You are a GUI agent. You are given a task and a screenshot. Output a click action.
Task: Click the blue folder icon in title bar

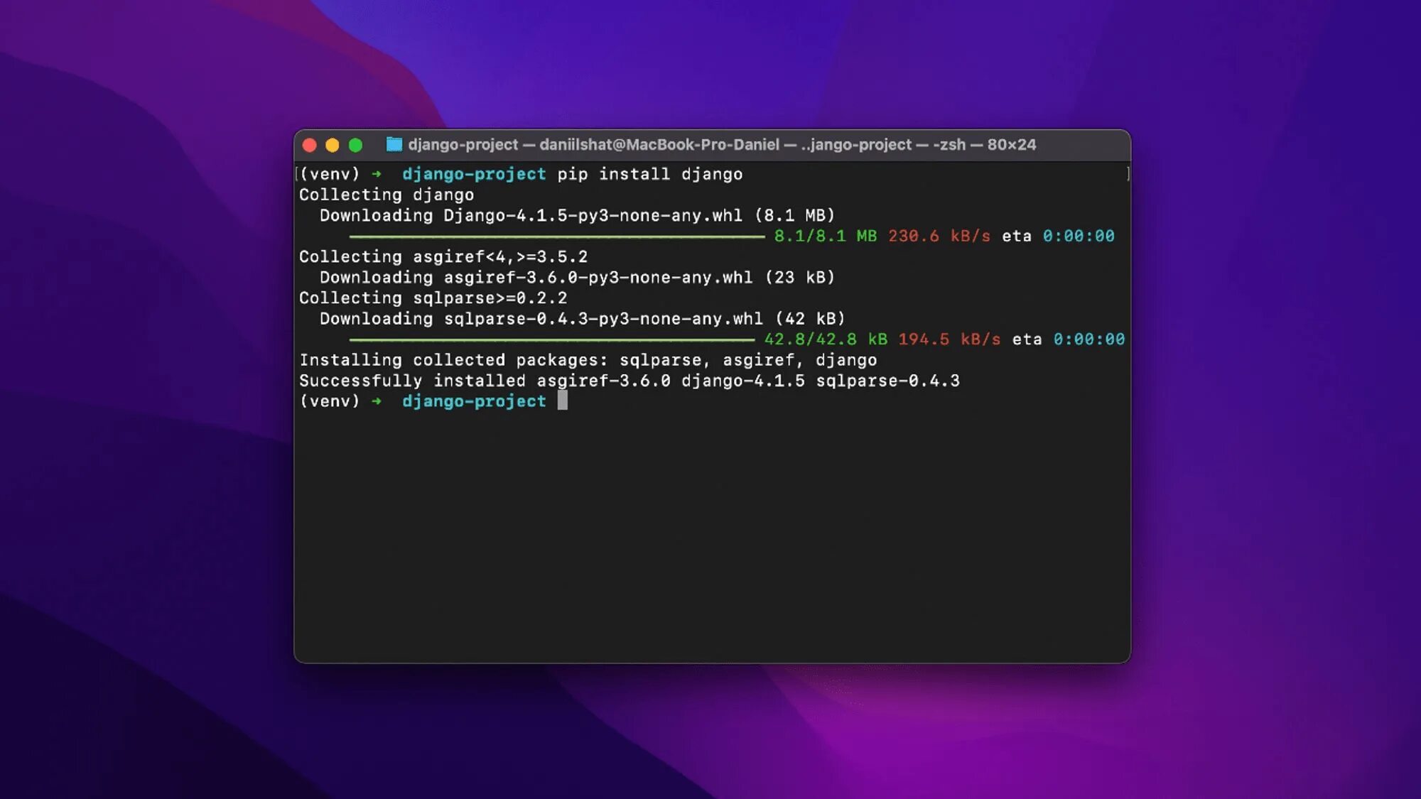click(x=394, y=145)
